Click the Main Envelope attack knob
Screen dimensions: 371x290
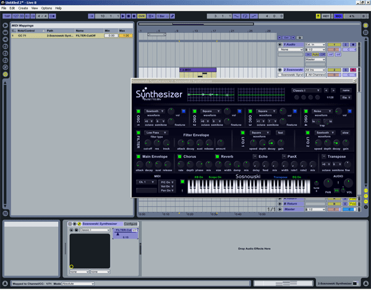pos(140,165)
